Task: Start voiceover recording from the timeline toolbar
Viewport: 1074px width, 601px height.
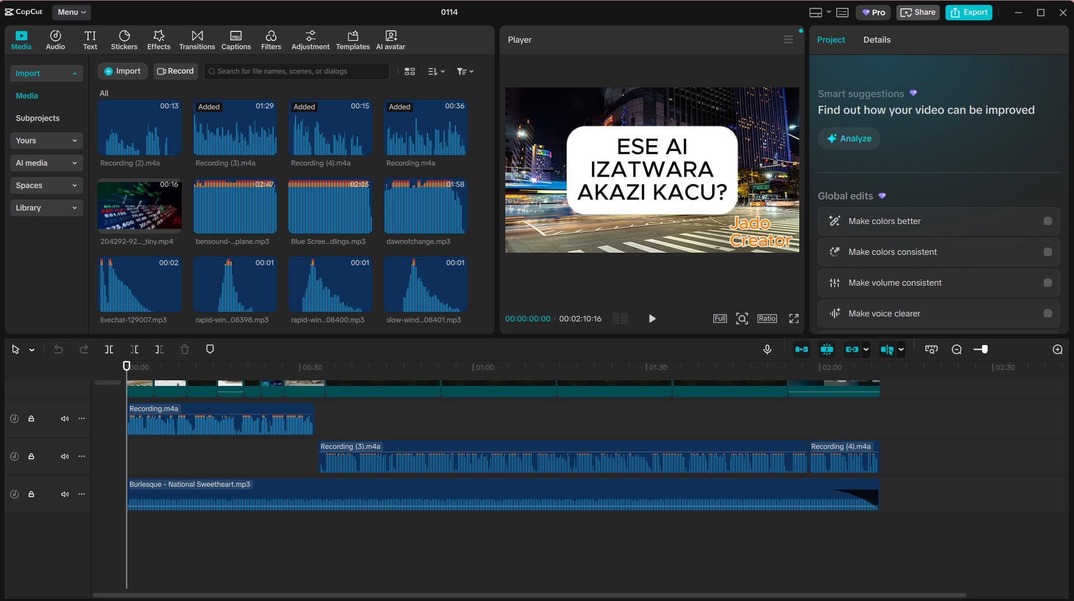Action: tap(767, 349)
